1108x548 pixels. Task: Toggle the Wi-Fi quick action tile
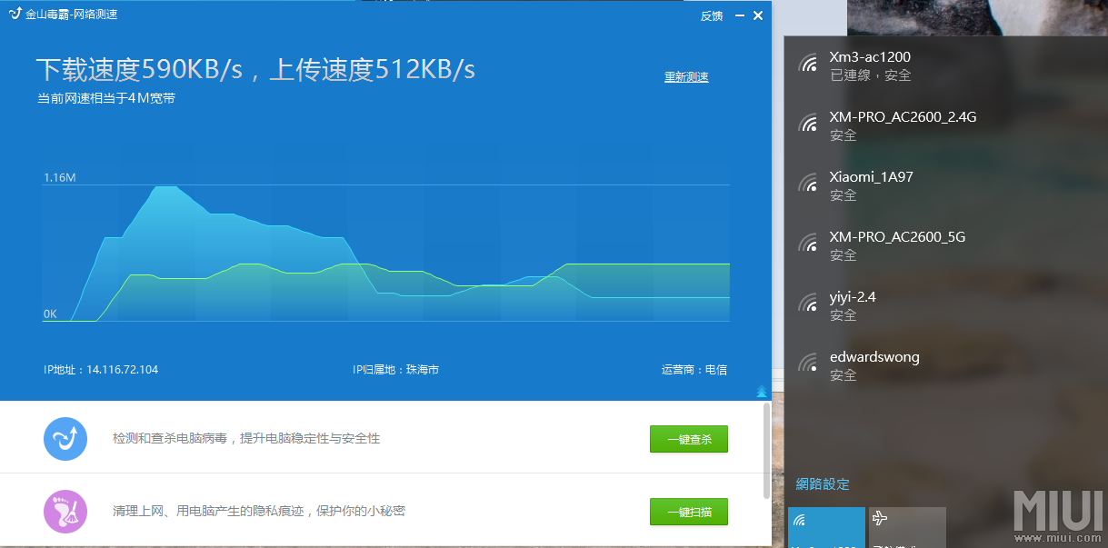(826, 527)
